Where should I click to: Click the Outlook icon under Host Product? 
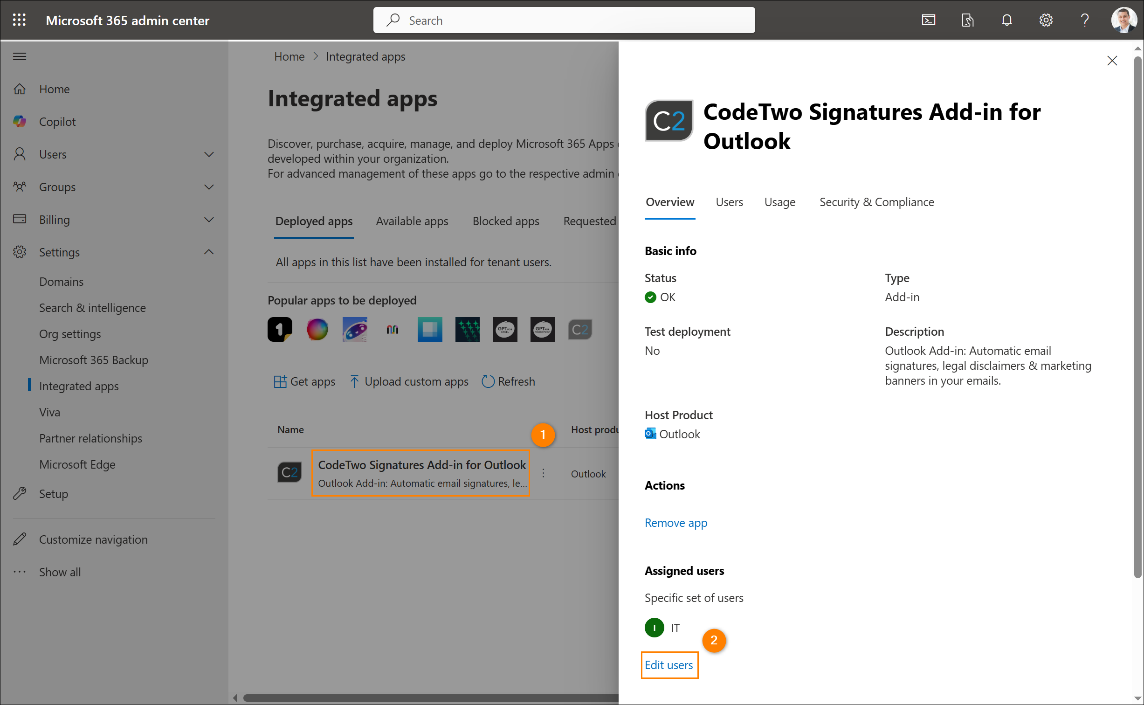[x=650, y=434]
